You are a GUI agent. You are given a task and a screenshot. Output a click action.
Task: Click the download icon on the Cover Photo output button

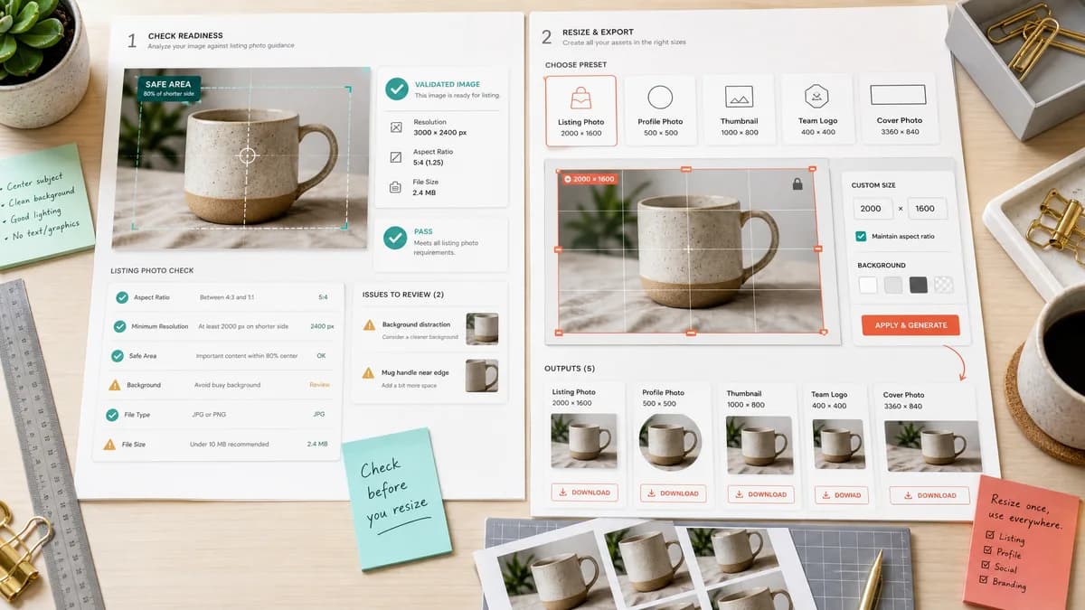(x=909, y=495)
